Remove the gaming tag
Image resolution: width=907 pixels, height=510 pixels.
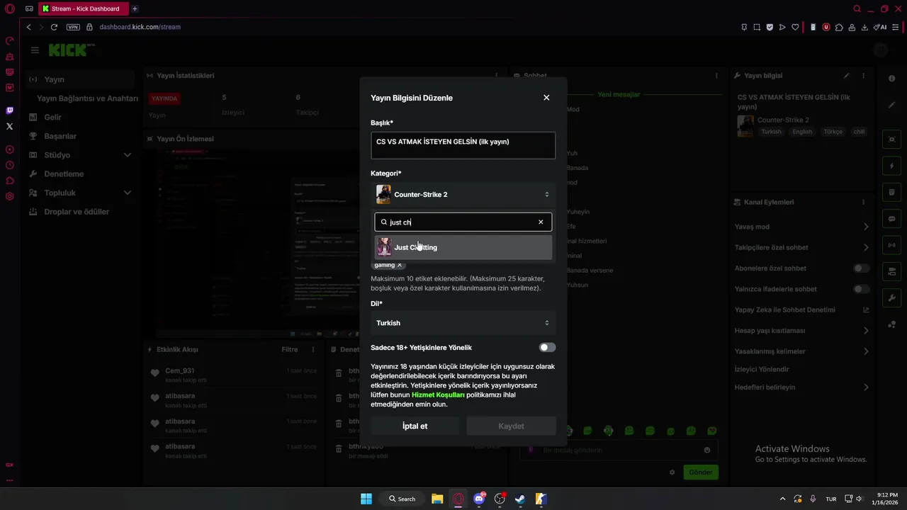(400, 265)
